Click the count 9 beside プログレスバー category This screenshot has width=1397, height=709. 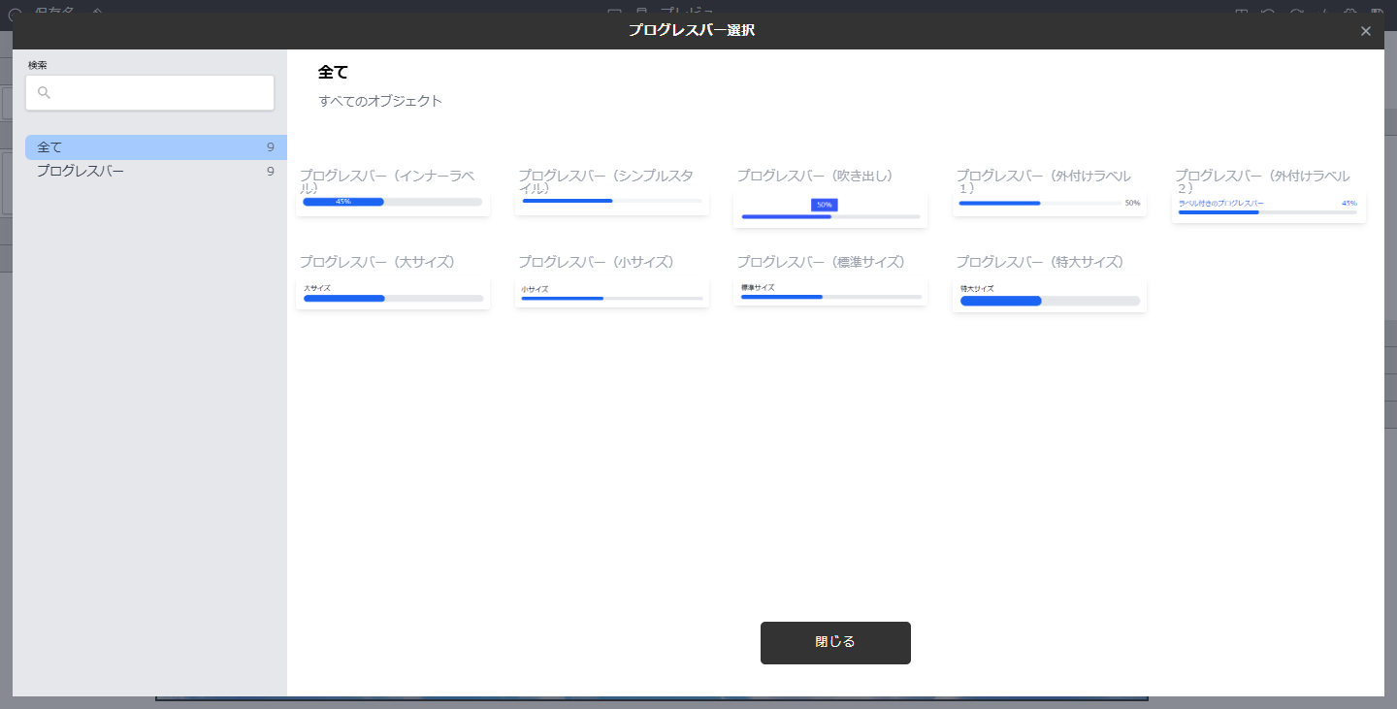[x=270, y=172]
